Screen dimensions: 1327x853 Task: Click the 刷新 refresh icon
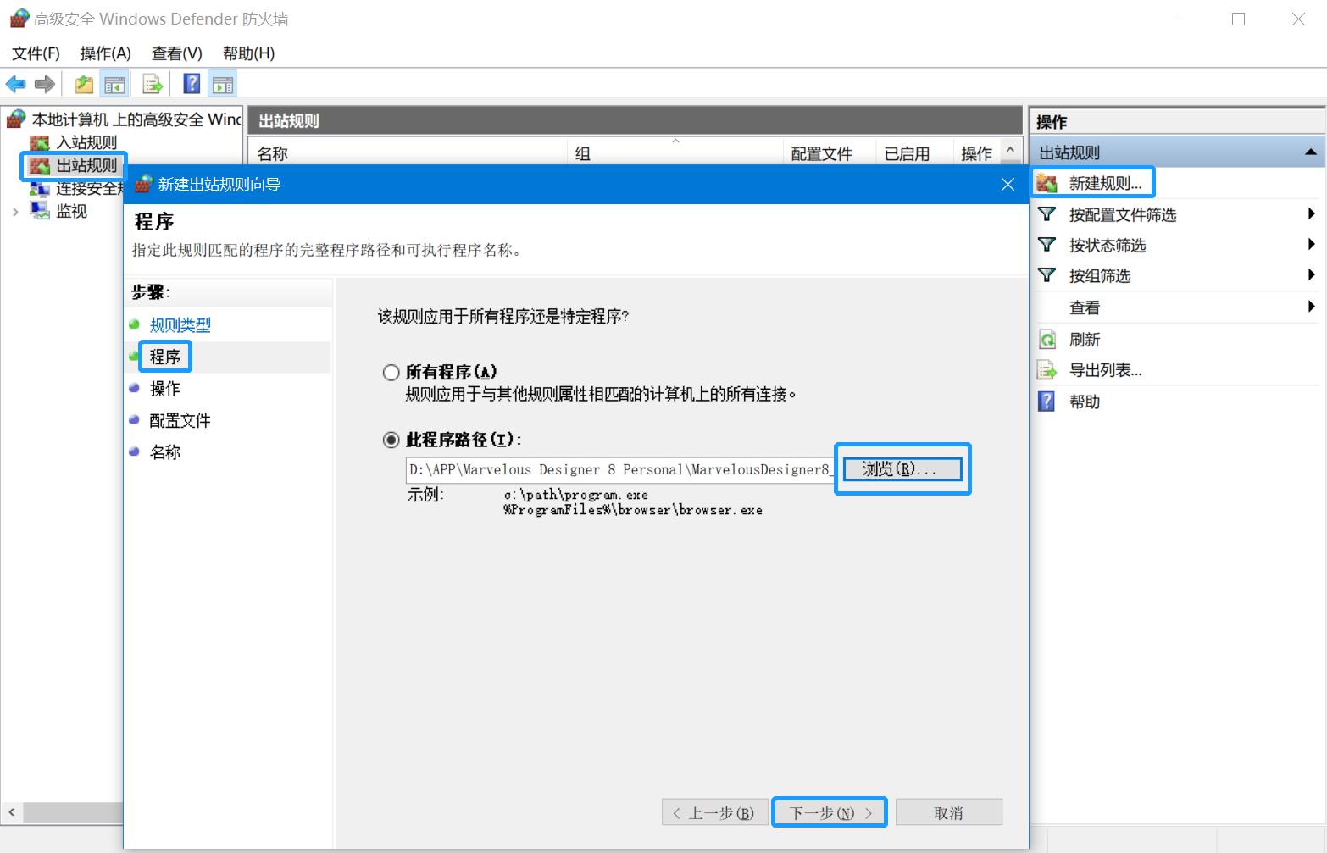1047,340
